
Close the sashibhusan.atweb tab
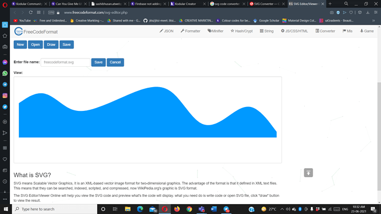click(125, 4)
